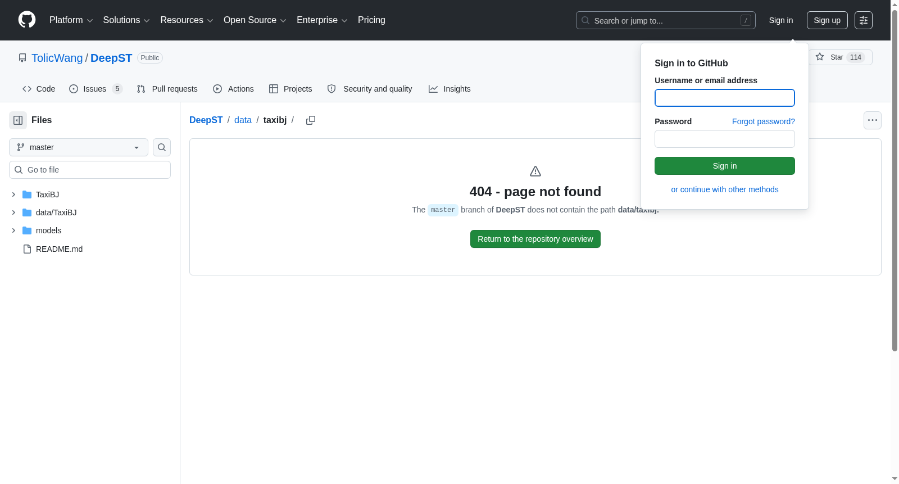
Task: Open the Projects tab
Action: pyautogui.click(x=290, y=89)
